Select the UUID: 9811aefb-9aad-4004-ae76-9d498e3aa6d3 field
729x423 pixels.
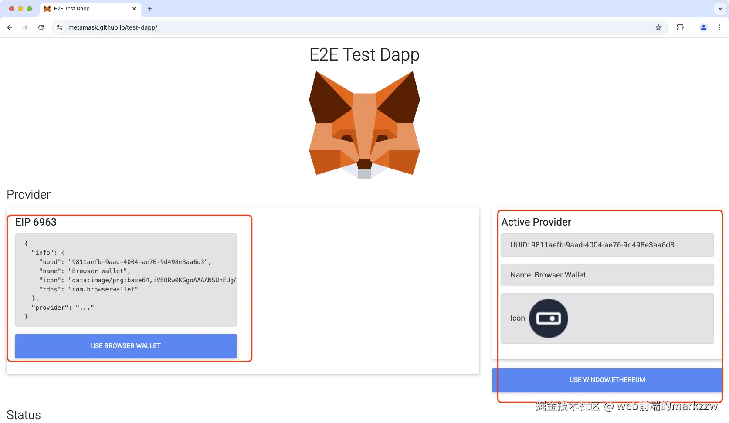tap(607, 245)
